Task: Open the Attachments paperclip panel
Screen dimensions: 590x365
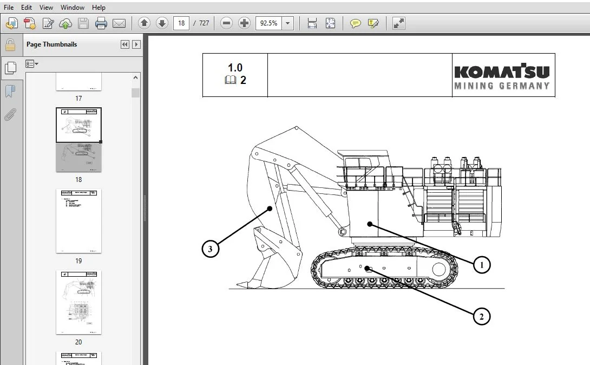Action: (10, 114)
